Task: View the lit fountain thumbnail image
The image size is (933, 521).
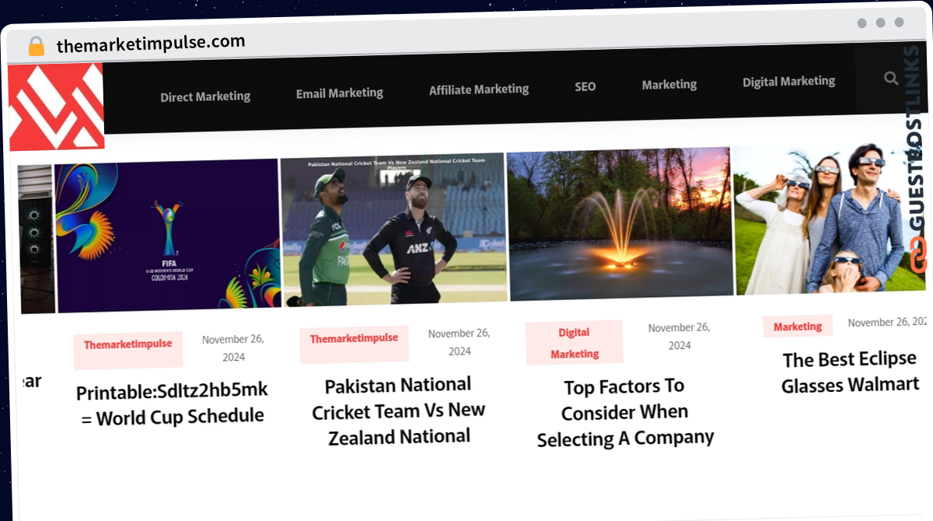Action: (620, 224)
